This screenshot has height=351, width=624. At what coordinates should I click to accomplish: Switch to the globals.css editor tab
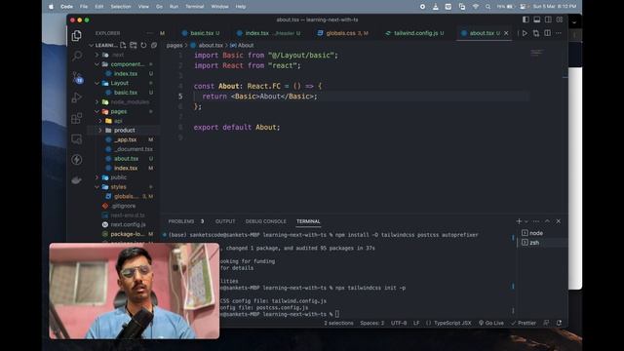coord(343,33)
